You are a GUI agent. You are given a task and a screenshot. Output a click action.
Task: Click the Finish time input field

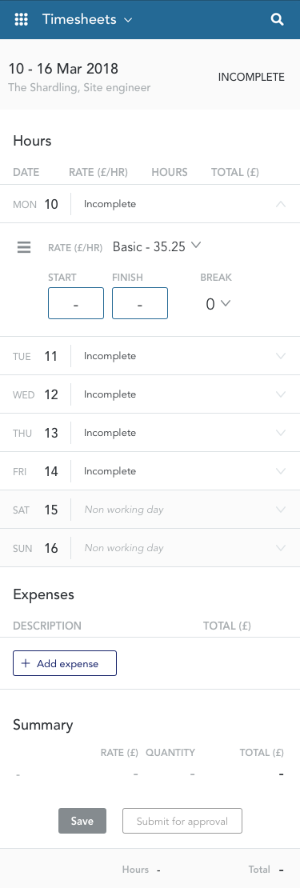(x=140, y=303)
